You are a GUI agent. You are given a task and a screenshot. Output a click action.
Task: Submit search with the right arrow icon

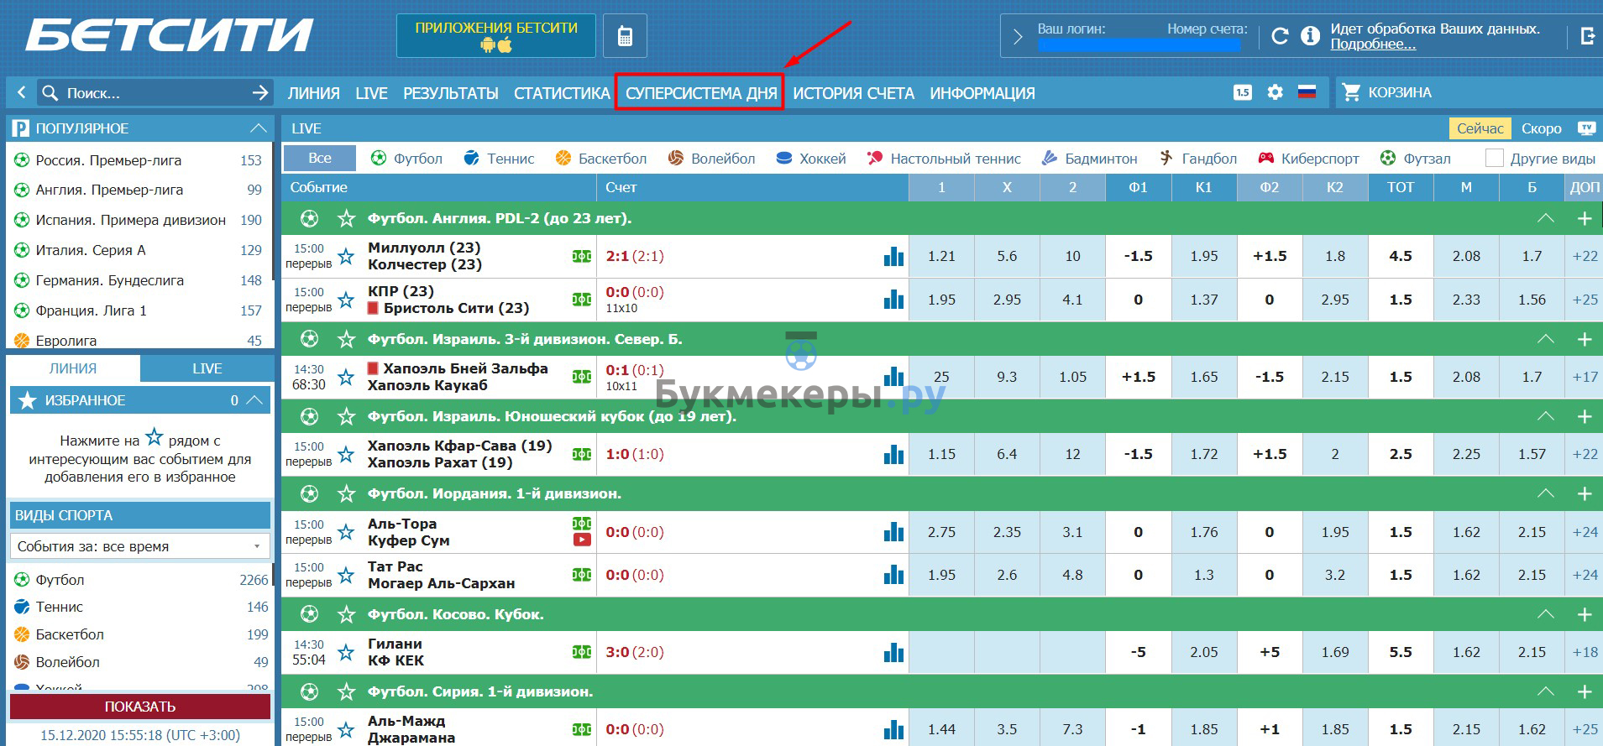coord(260,92)
